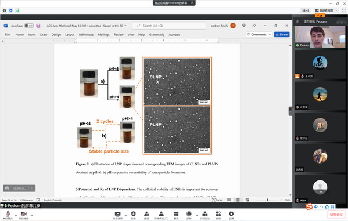
Task: Open the Layout ribbon tab
Action: coord(70,35)
